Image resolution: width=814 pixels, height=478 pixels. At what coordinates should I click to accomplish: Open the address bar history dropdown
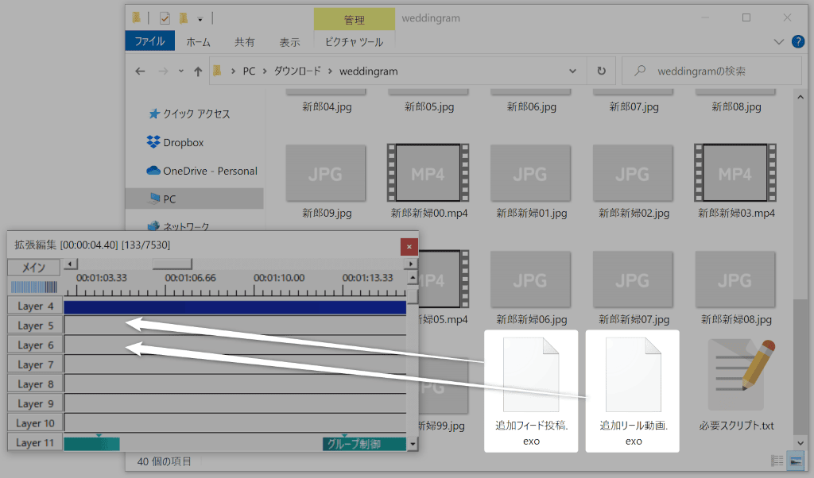pyautogui.click(x=577, y=71)
